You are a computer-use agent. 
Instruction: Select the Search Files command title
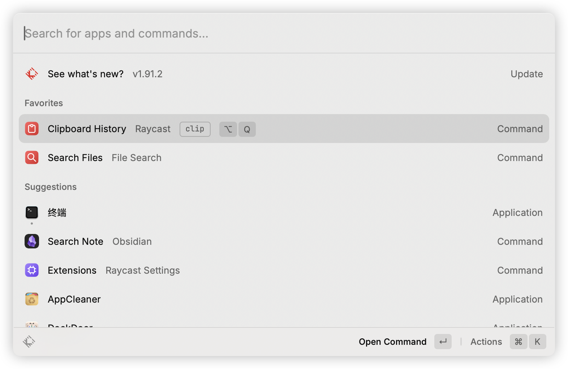point(75,158)
